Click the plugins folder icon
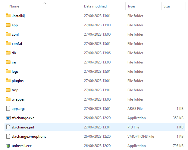This screenshot has width=188, height=150. (8, 81)
